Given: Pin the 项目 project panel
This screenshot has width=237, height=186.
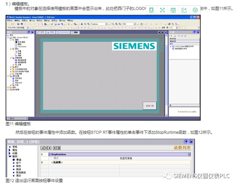Looking at the screenshot, I should pyautogui.click(x=28, y=32).
